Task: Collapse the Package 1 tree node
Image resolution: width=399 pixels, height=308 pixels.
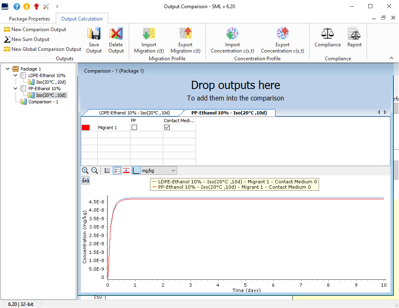Action: pyautogui.click(x=8, y=69)
